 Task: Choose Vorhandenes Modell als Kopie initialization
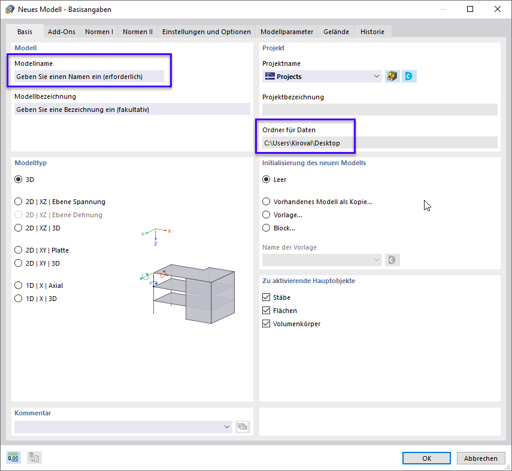coord(266,202)
